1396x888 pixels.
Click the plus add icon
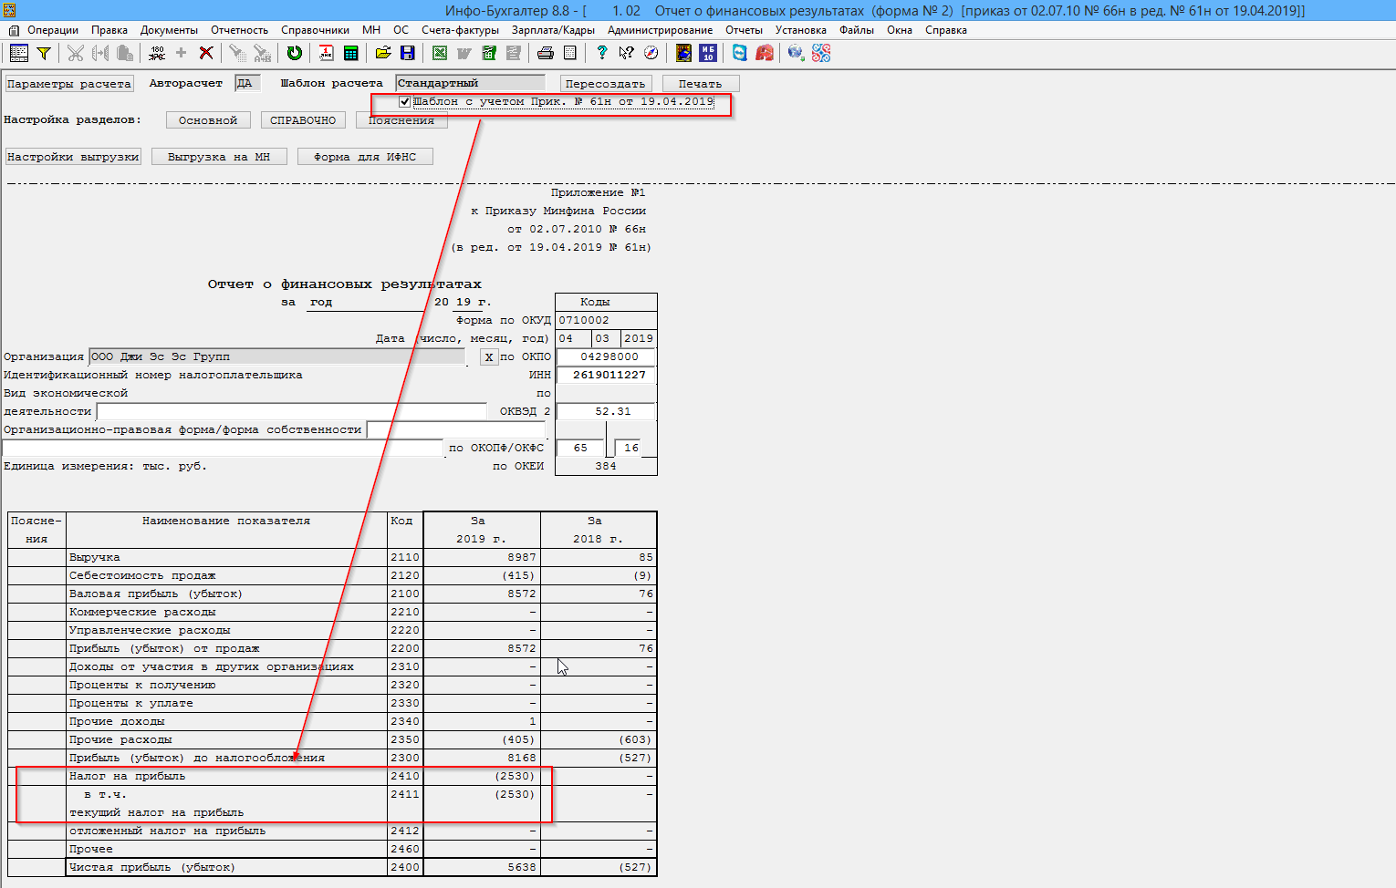181,53
